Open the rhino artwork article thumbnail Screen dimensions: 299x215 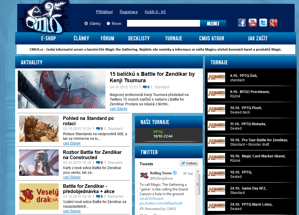point(39,129)
